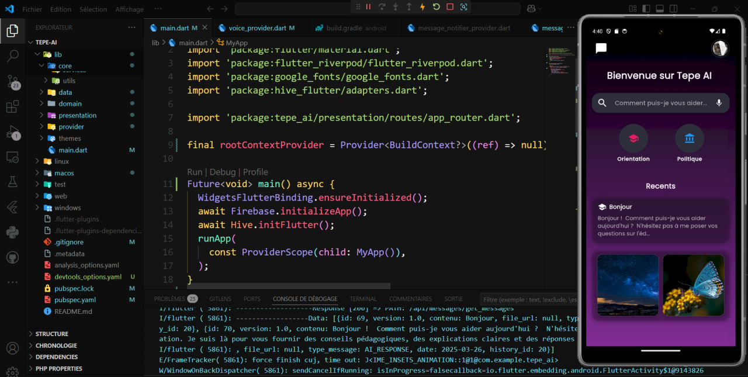Open the Affichage menu
The height and width of the screenshot is (377, 748).
coord(129,9)
